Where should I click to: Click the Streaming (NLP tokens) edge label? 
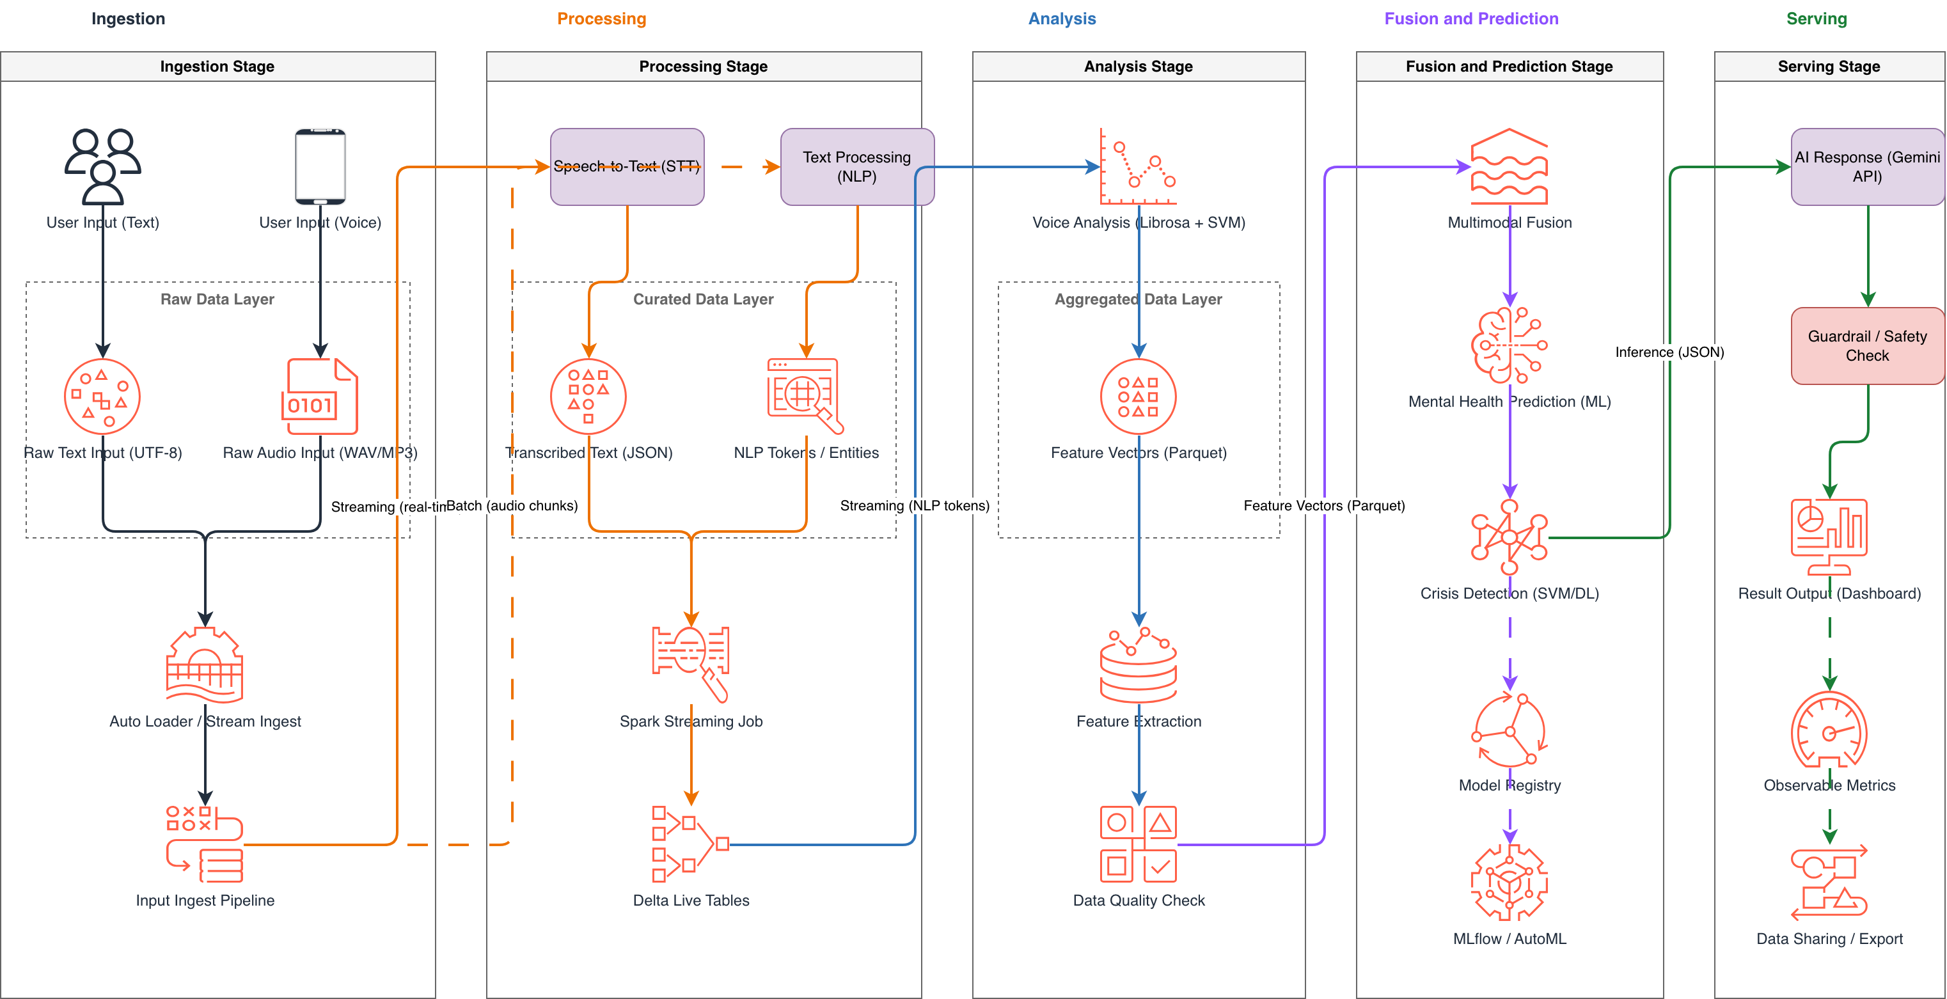coord(915,505)
